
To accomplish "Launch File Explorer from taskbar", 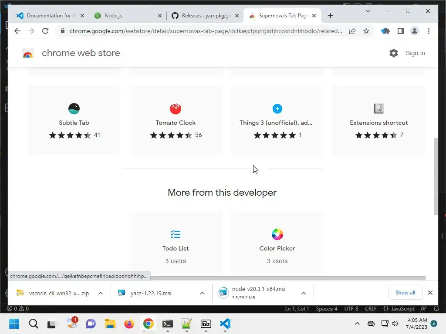I will [110, 324].
